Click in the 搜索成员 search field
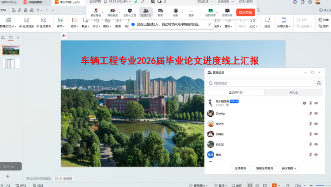The height and width of the screenshot is (187, 331). tap(260, 83)
